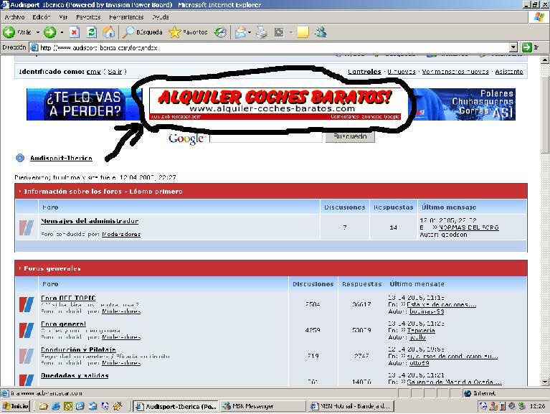
Task: Click the blue circle icon beside Audisport-Iberica
Action: (x=20, y=158)
